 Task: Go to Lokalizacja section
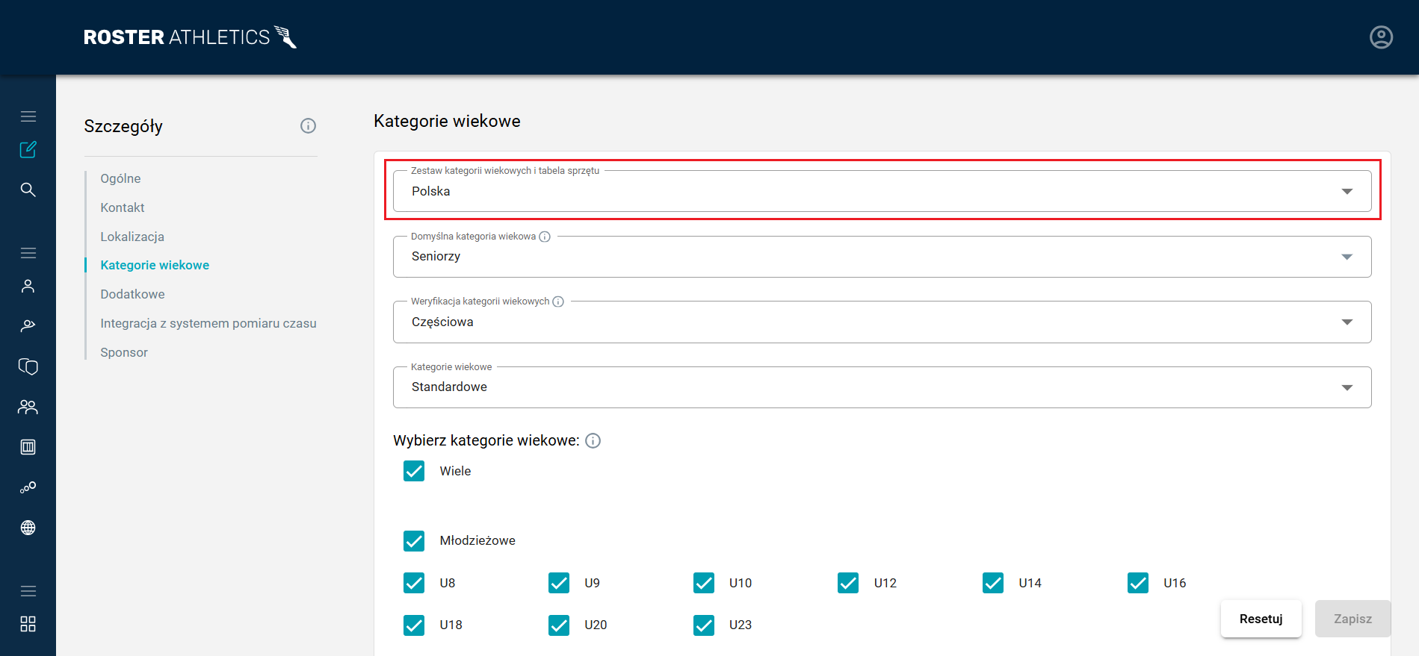coord(132,237)
